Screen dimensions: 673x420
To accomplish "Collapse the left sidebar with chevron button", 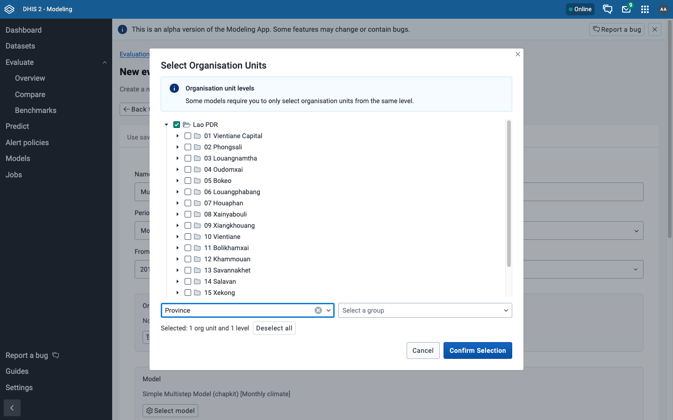I will tap(12, 408).
